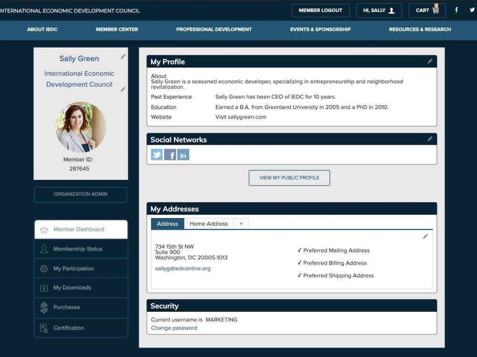Click Past Experience CEO description text
This screenshot has height=357, width=477.
tap(275, 97)
